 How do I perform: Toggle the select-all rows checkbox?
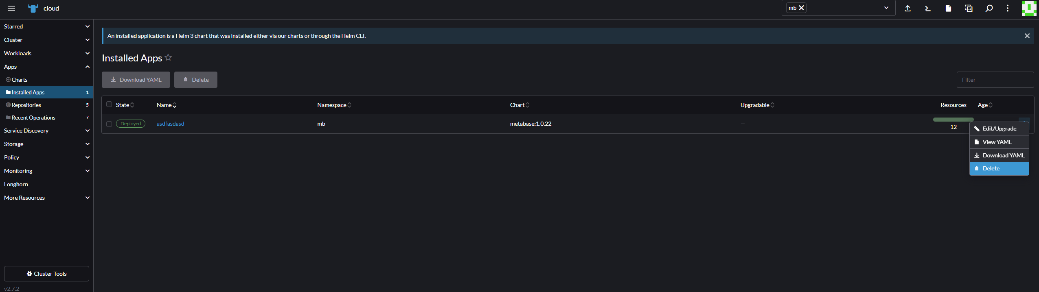click(x=109, y=105)
